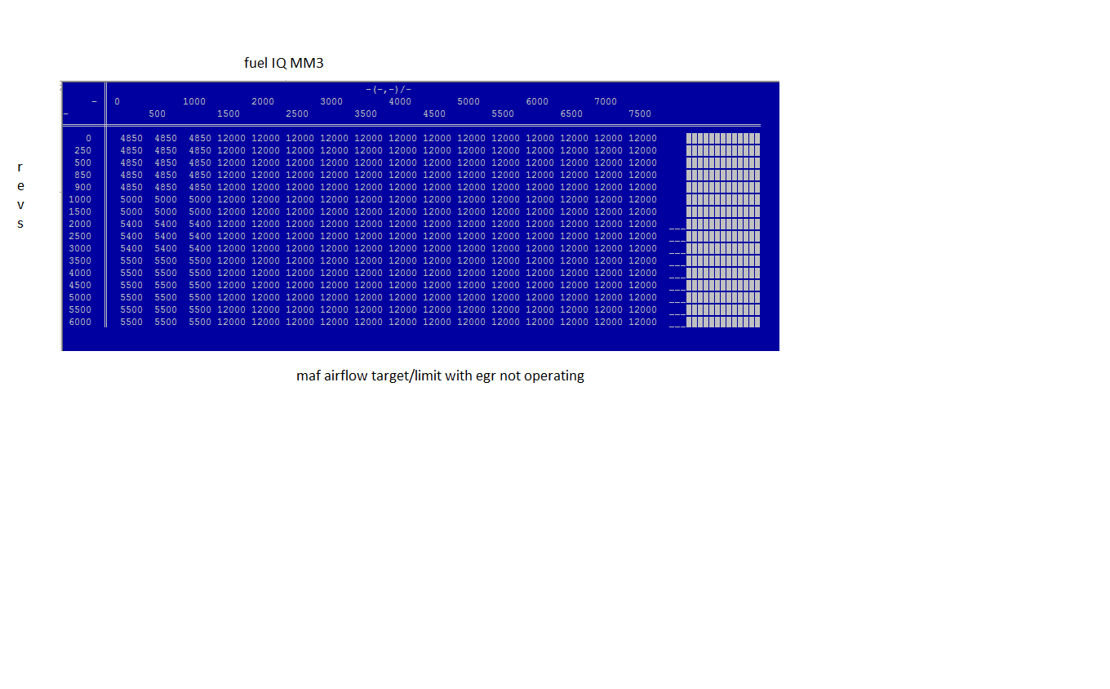Click the 6000 revs row header

(80, 322)
